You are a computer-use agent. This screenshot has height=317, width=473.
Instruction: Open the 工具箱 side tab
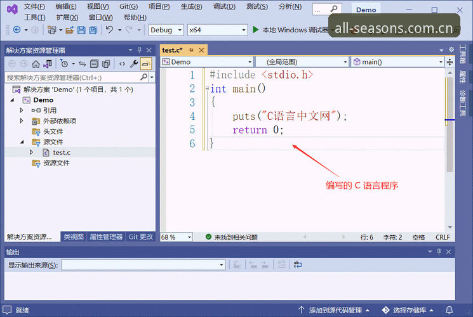462,54
